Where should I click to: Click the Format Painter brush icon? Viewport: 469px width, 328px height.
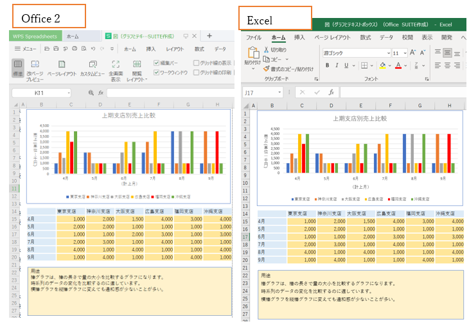click(266, 68)
